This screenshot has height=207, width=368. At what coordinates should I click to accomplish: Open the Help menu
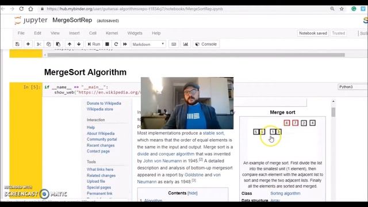(x=156, y=33)
